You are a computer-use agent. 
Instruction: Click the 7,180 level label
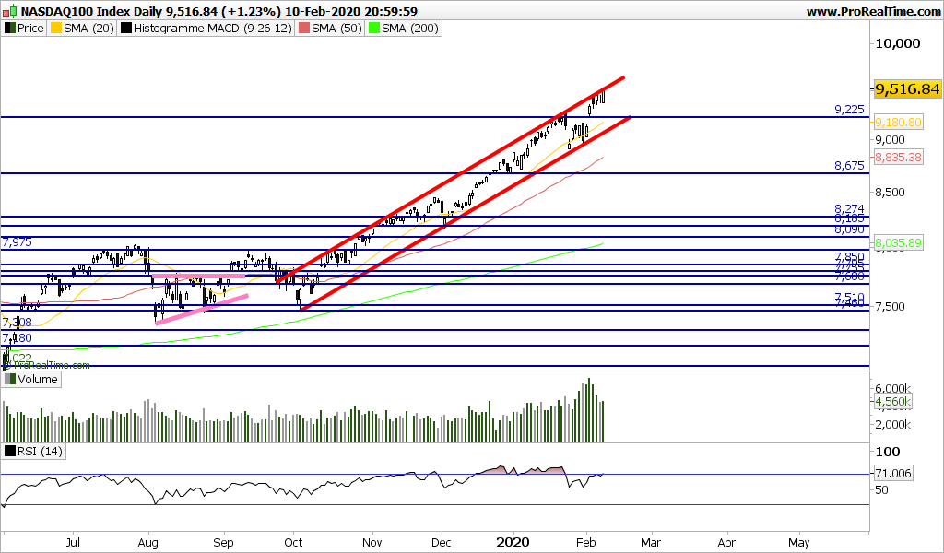tap(18, 338)
